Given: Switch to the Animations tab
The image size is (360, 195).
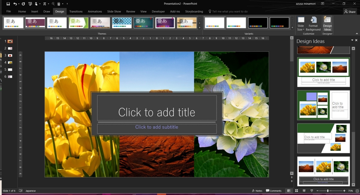Looking at the screenshot, I should pyautogui.click(x=95, y=12).
